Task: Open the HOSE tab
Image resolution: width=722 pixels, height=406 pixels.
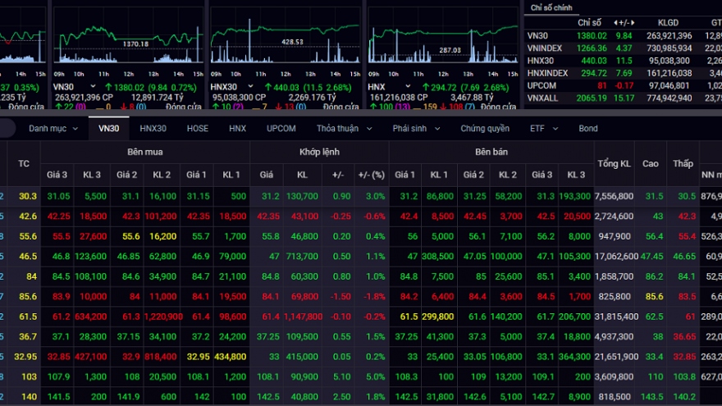Action: [198, 129]
